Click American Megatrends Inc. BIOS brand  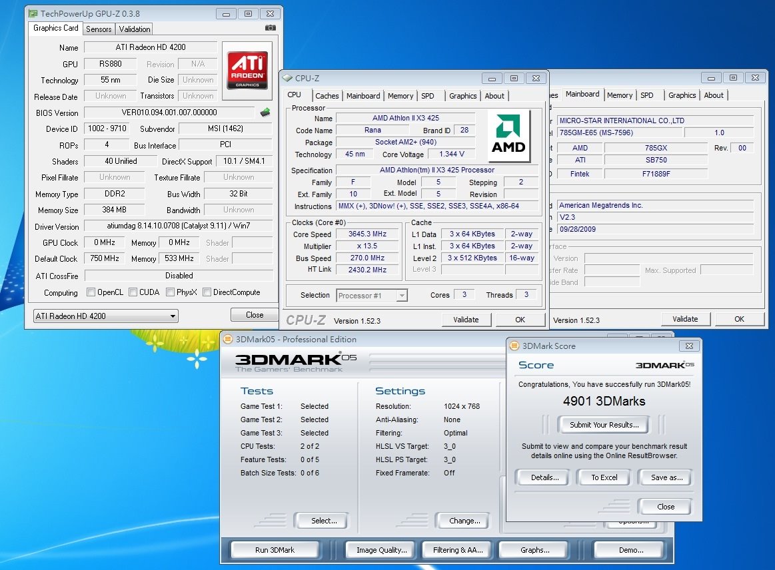coord(656,206)
